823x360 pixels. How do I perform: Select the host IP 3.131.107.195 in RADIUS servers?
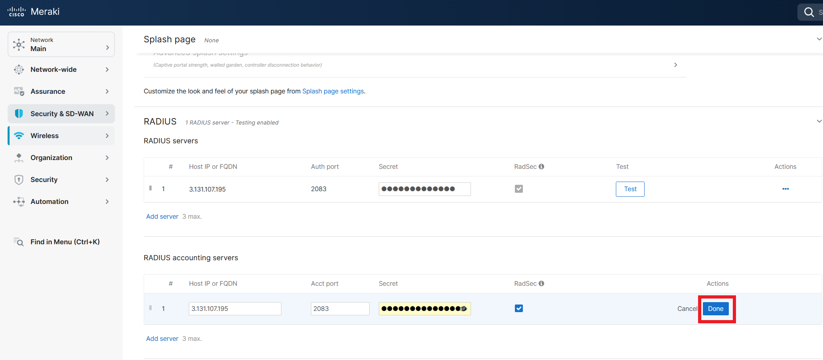pyautogui.click(x=208, y=189)
